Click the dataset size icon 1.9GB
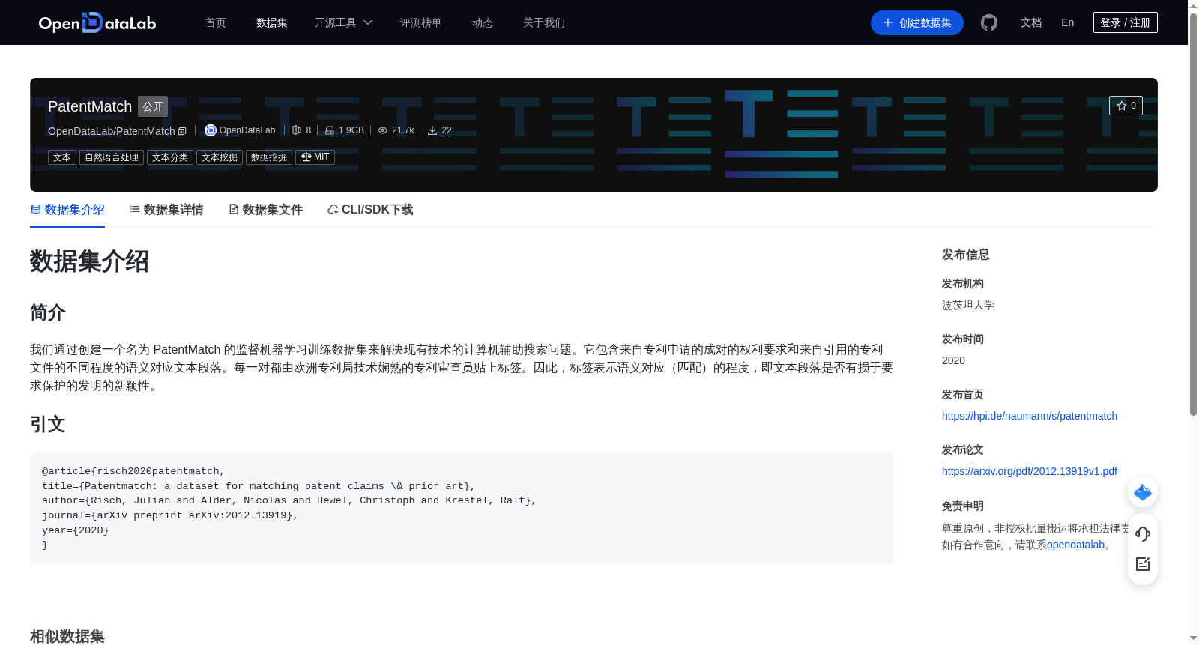The height and width of the screenshot is (645, 1199). coord(330,130)
